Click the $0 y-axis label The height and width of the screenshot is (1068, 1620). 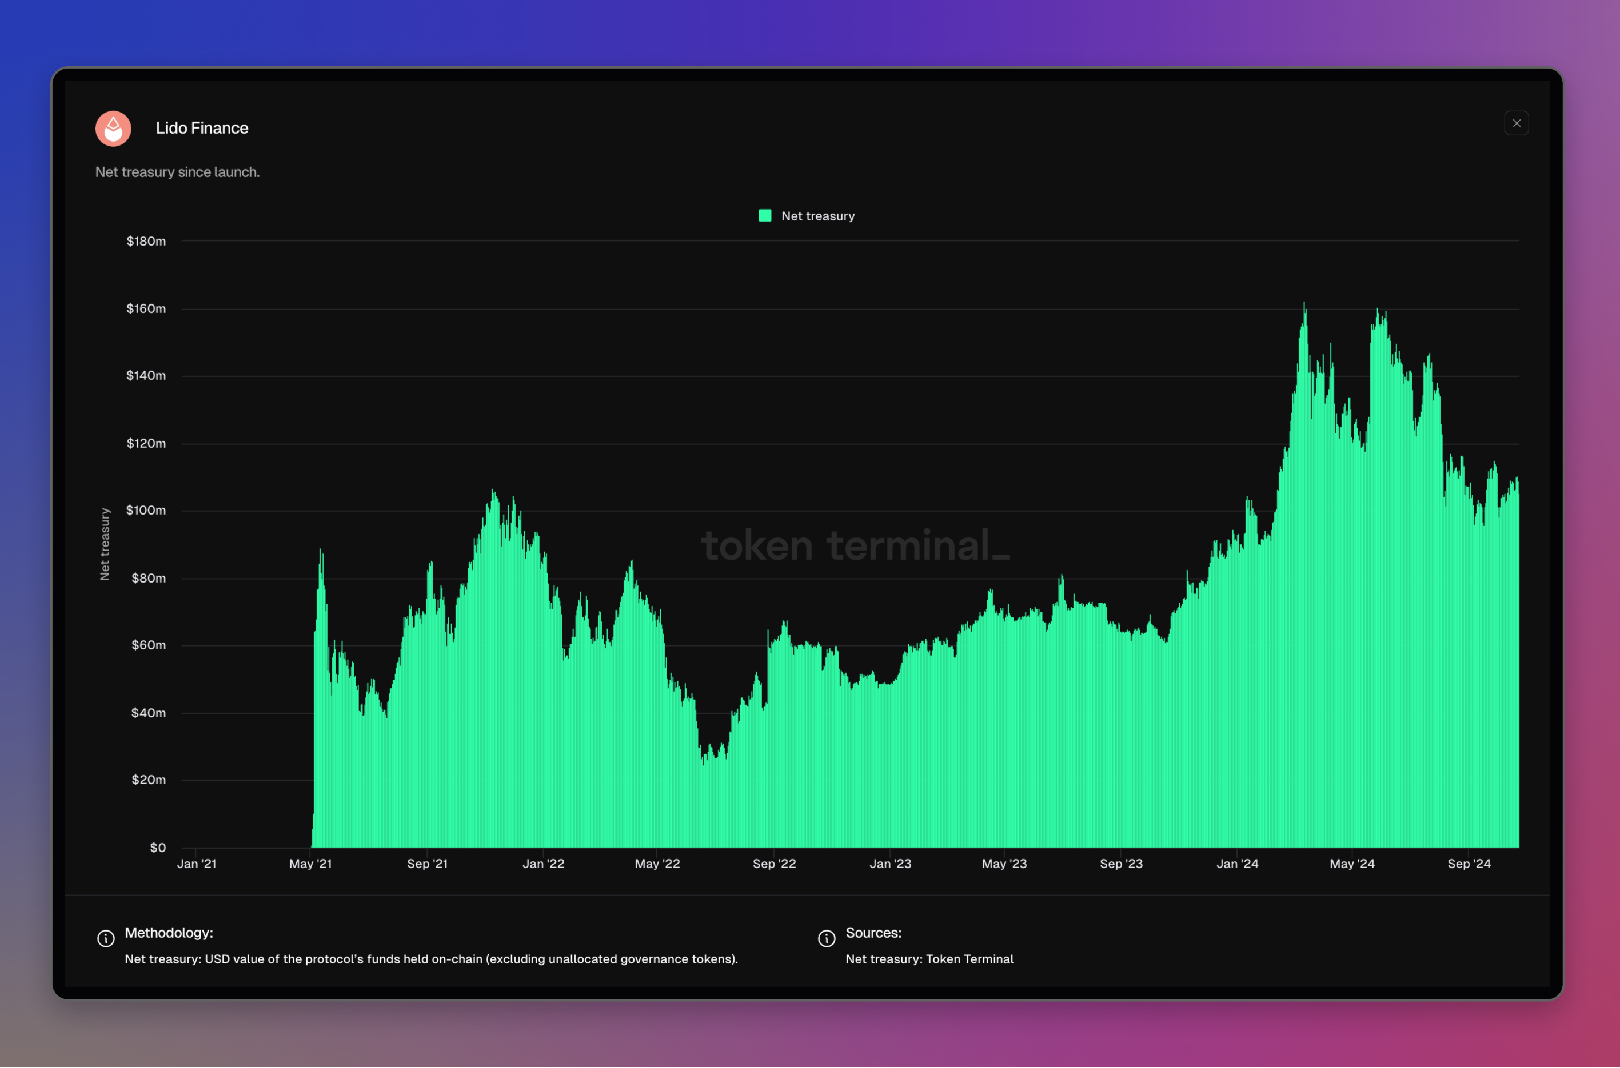tap(157, 848)
